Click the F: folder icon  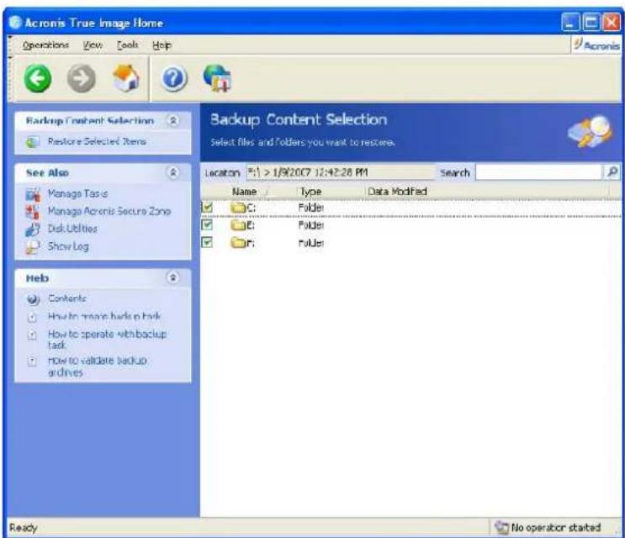point(238,242)
